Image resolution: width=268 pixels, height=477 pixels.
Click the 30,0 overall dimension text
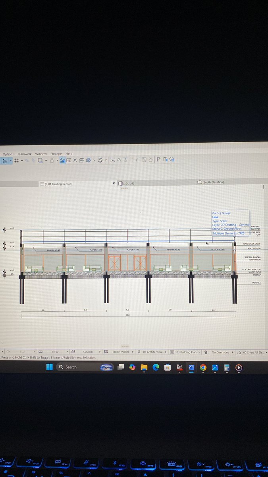127,315
